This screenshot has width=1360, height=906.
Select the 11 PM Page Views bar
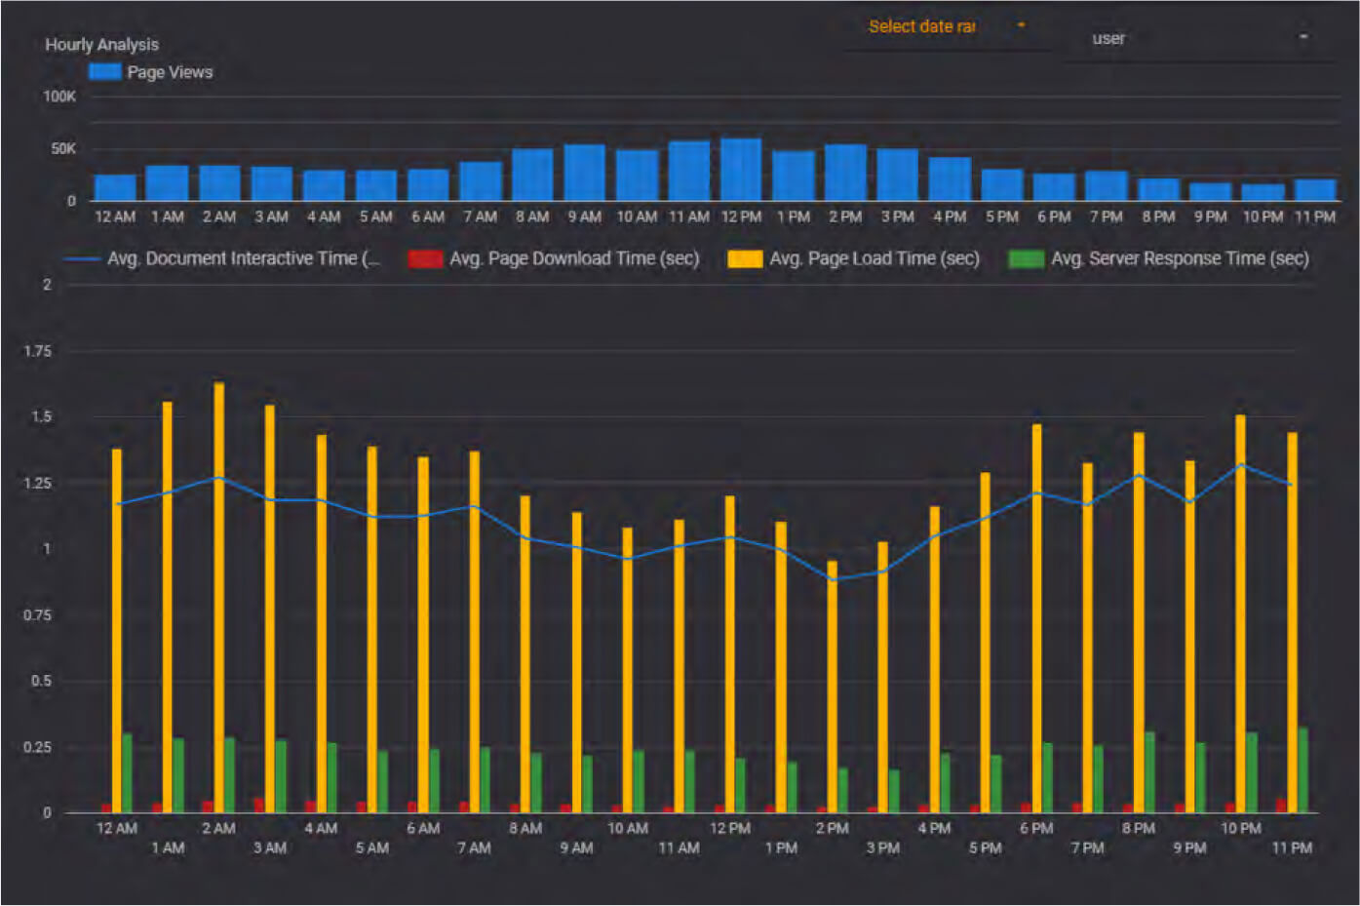click(x=1314, y=189)
